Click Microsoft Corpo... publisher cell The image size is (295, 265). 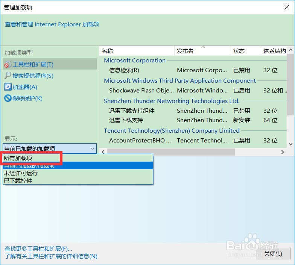[x=202, y=70]
